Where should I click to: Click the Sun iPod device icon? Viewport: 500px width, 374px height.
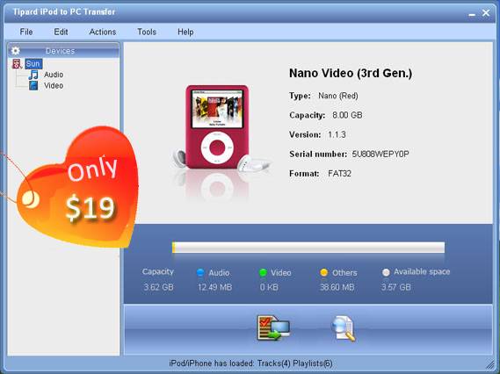pyautogui.click(x=17, y=64)
